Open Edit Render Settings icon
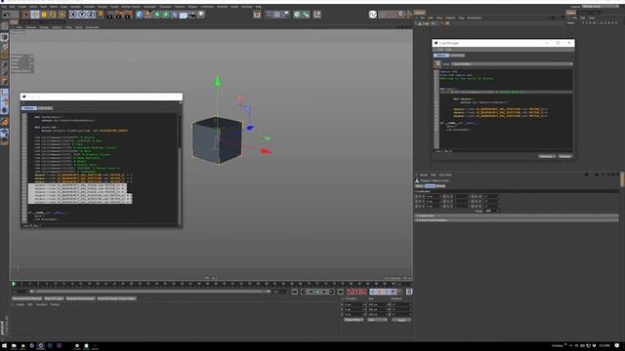Image resolution: width=625 pixels, height=351 pixels. [128, 15]
